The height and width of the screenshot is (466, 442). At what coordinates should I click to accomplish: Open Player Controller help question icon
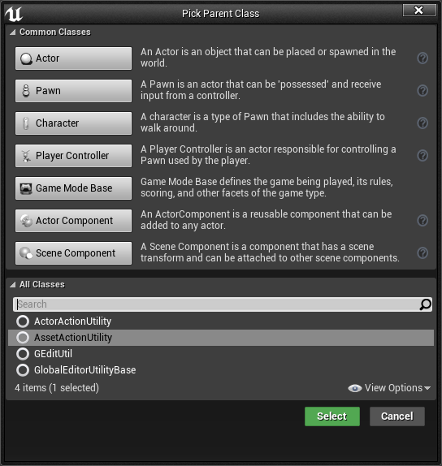422,155
